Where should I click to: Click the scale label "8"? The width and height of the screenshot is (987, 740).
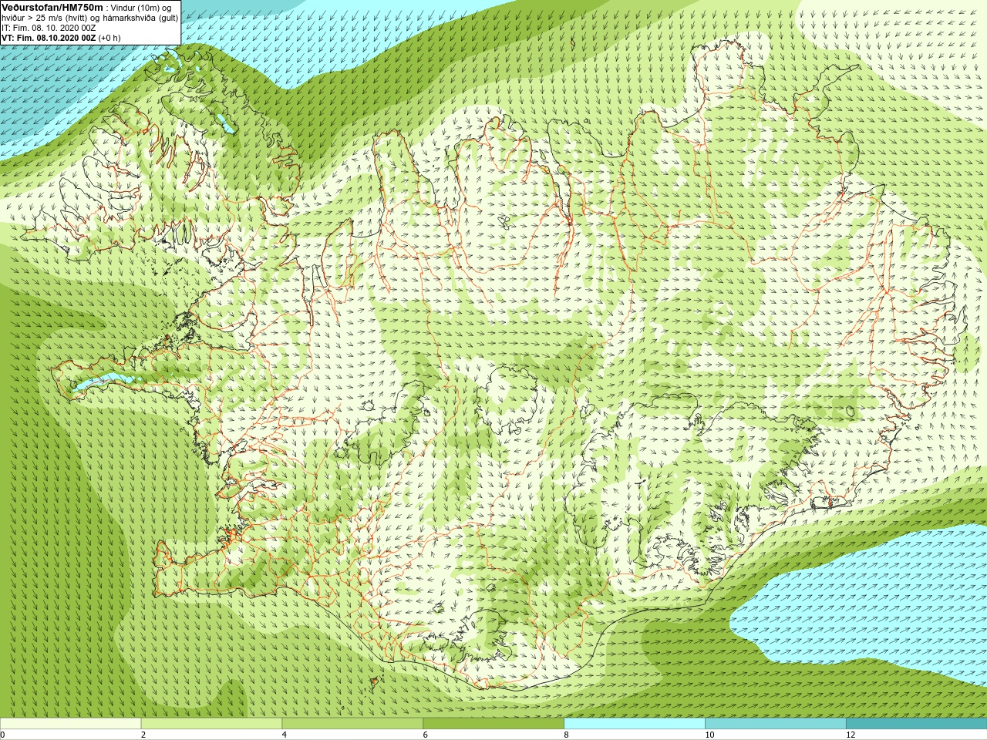(567, 735)
